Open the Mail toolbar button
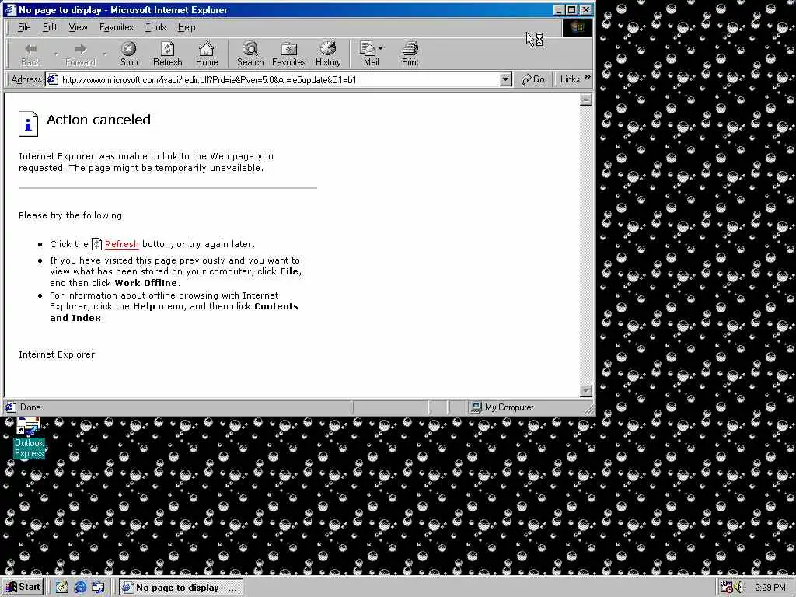This screenshot has width=796, height=597. point(369,54)
